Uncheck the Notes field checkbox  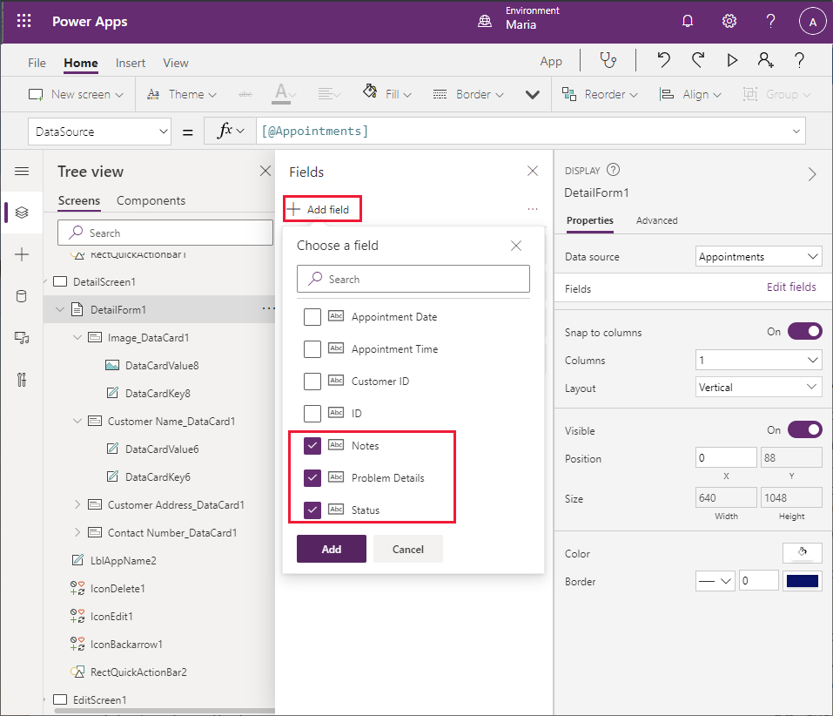point(312,446)
